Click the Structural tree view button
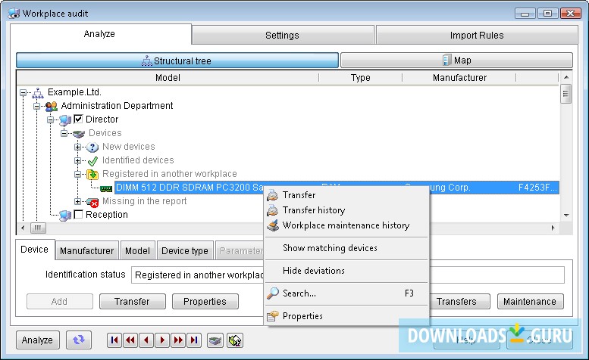The width and height of the screenshot is (589, 360). tap(177, 61)
